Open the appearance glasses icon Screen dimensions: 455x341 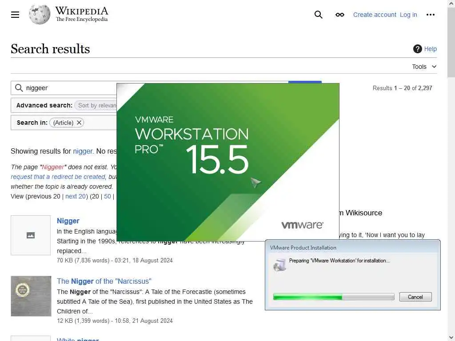pos(340,15)
